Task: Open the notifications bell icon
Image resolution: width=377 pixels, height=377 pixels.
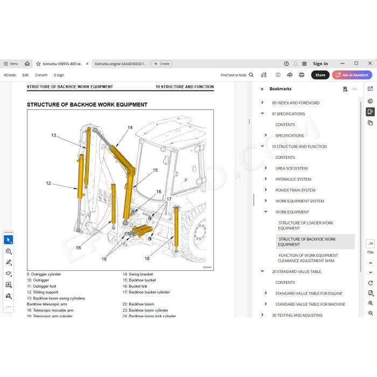Action: pyautogui.click(x=295, y=64)
